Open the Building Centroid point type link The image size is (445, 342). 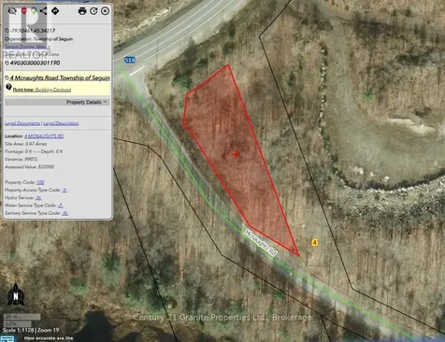[x=53, y=90]
